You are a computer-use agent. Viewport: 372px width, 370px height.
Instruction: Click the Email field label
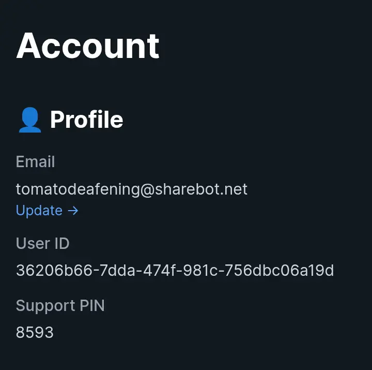coord(35,162)
